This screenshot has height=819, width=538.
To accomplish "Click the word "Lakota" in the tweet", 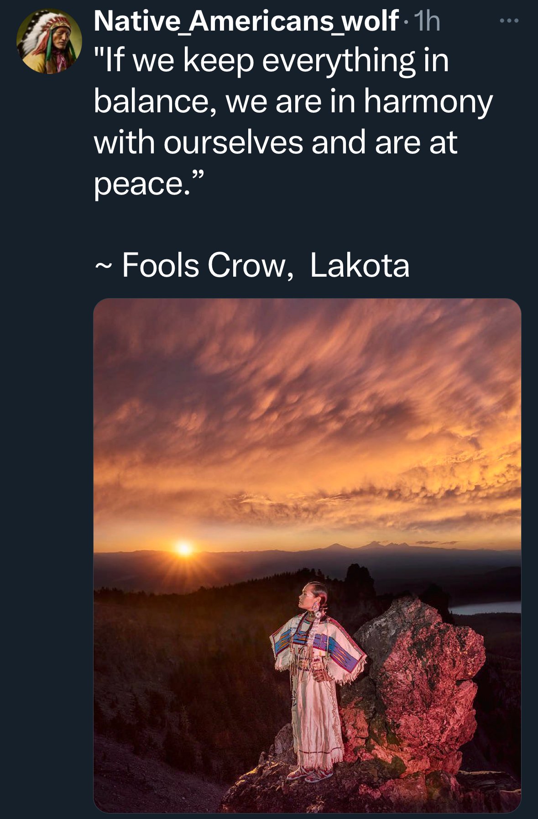I will pos(360,265).
